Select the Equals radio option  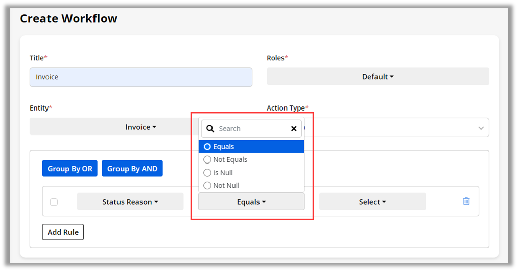[x=207, y=147]
